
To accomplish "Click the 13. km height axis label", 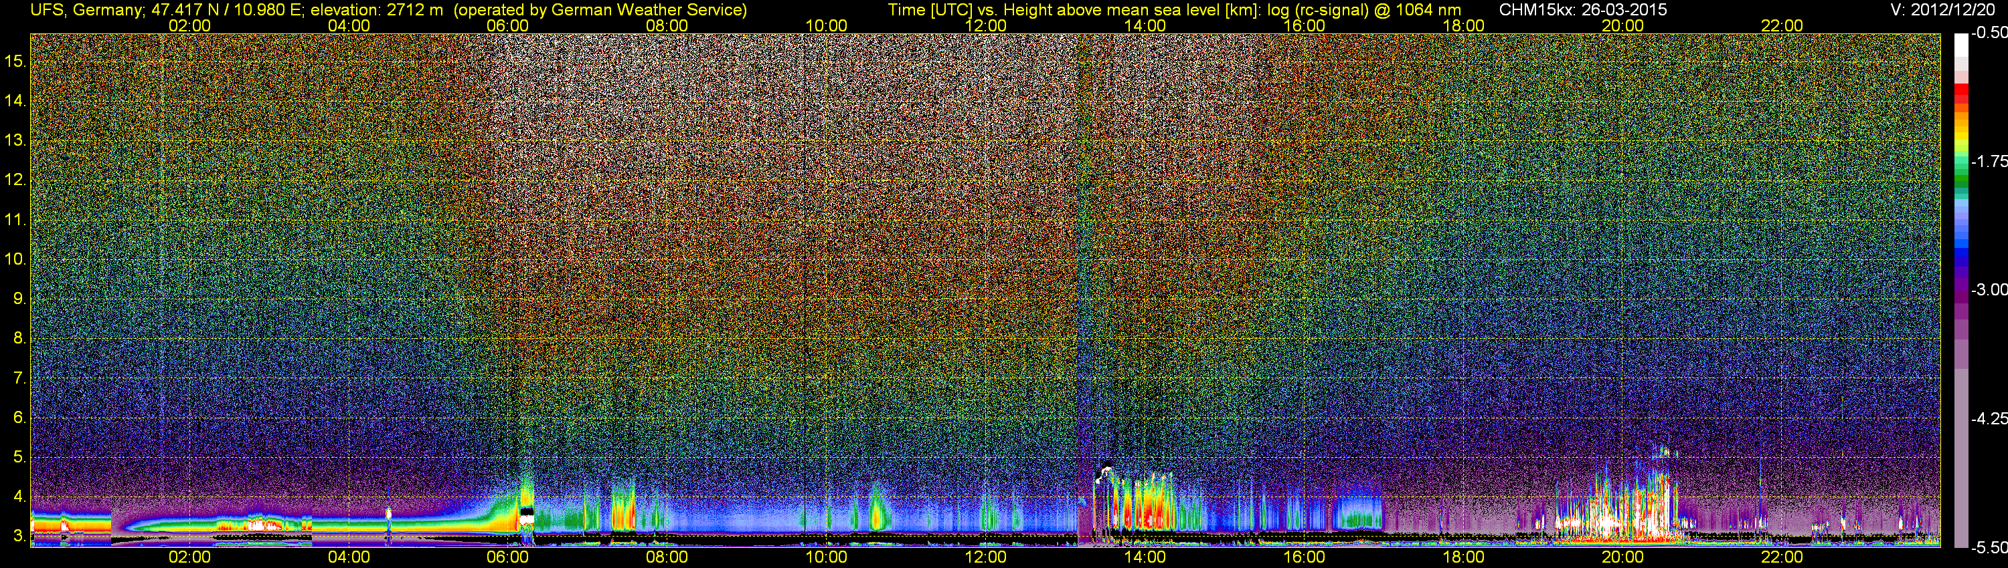I will tap(15, 140).
